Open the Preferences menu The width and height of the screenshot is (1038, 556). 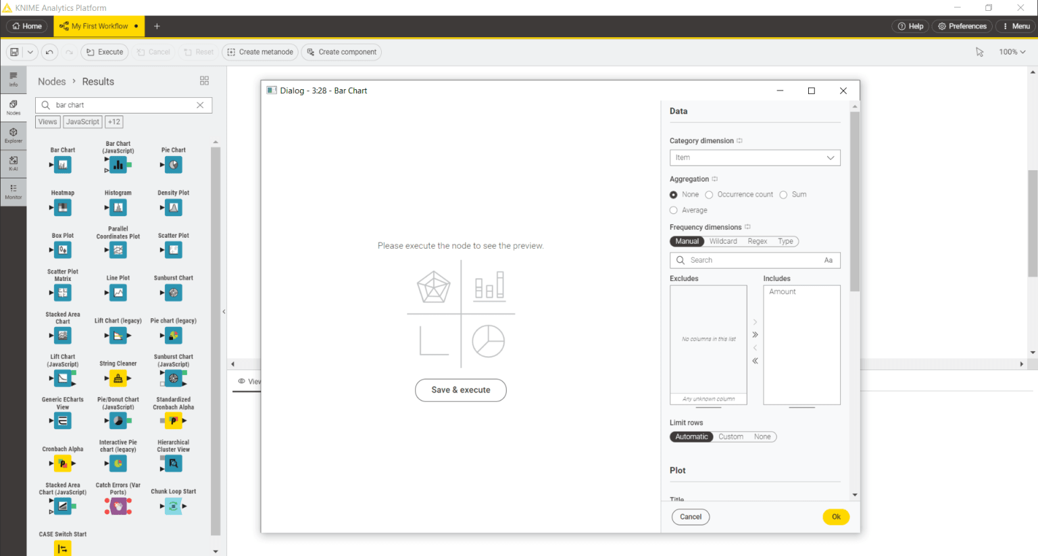point(962,26)
